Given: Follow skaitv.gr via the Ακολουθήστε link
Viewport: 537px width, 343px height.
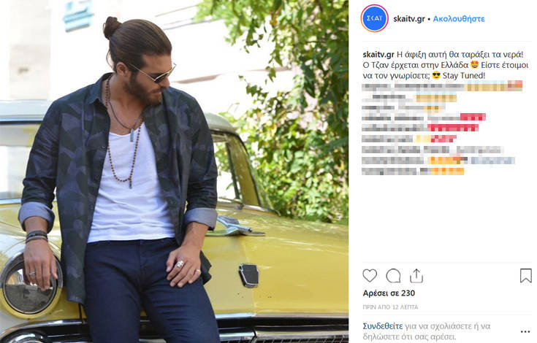Looking at the screenshot, I should pos(459,19).
